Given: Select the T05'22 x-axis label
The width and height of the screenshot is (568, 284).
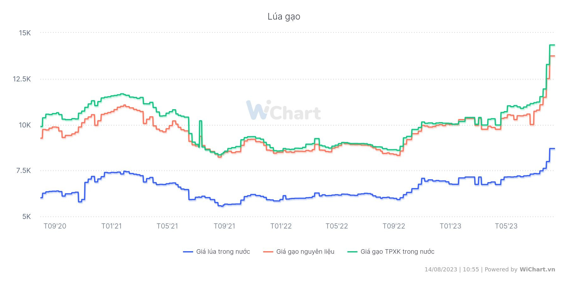Looking at the screenshot, I should (x=337, y=226).
